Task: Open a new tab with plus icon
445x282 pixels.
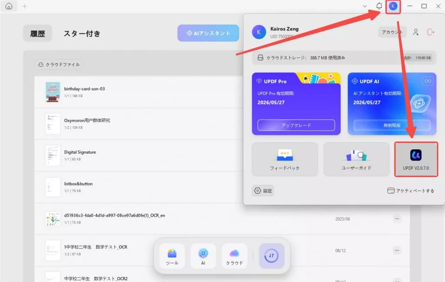Action: [25, 6]
